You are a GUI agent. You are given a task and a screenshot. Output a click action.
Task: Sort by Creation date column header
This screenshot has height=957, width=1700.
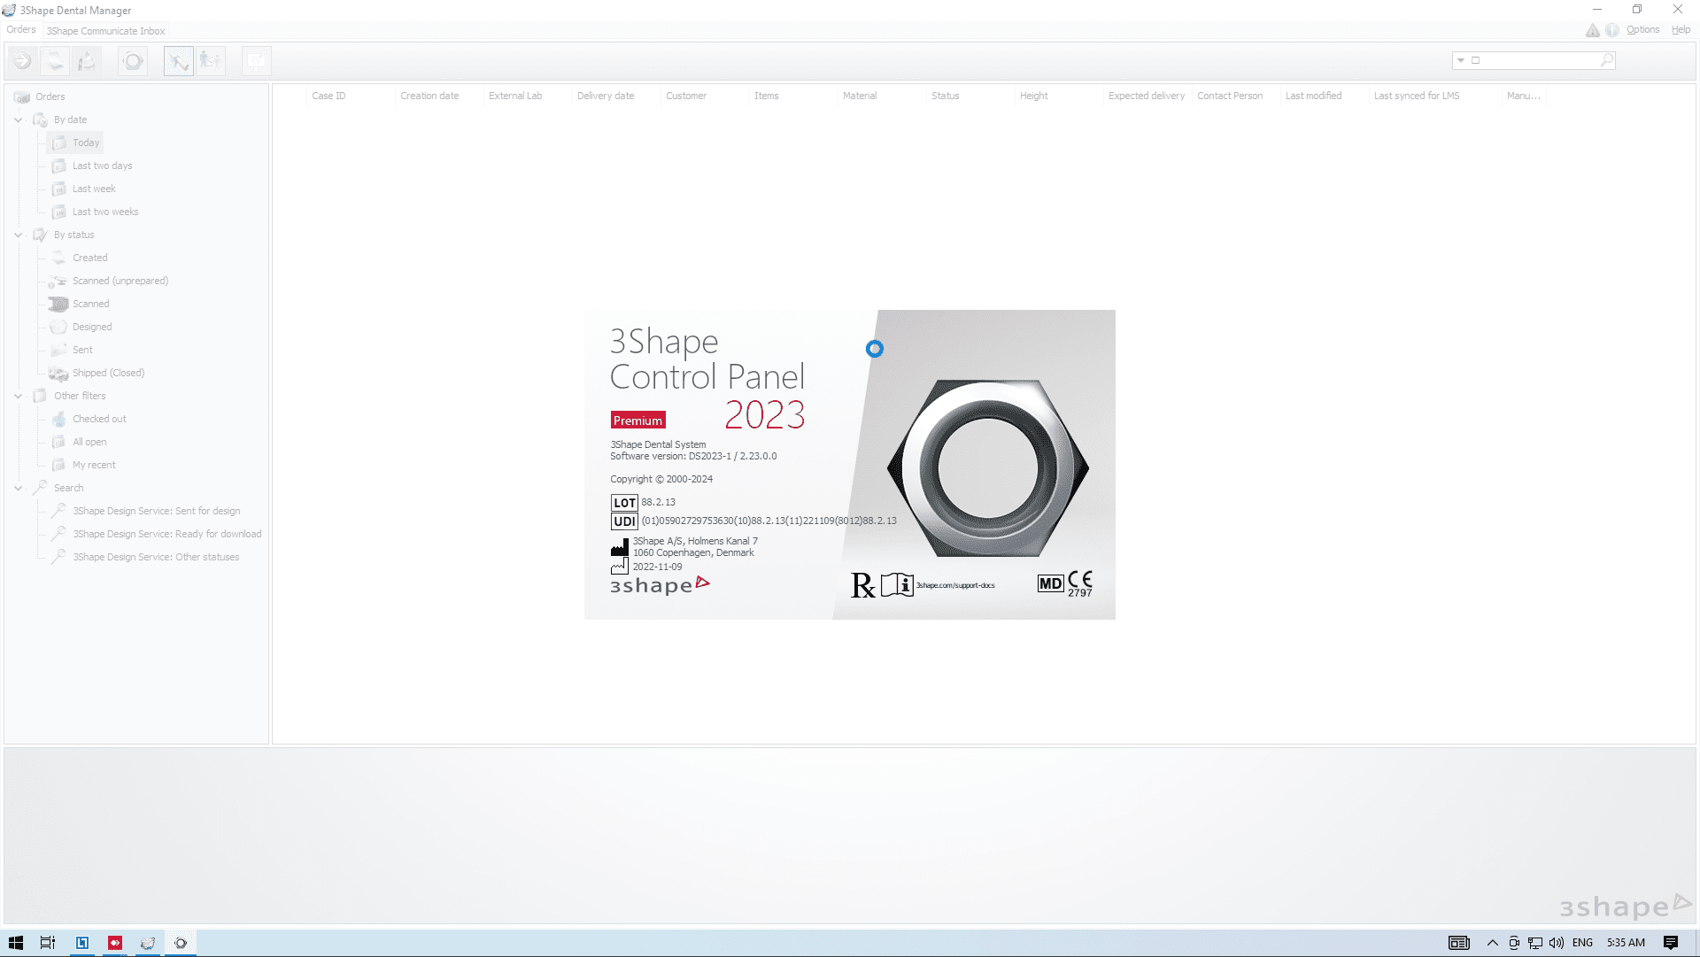click(429, 96)
